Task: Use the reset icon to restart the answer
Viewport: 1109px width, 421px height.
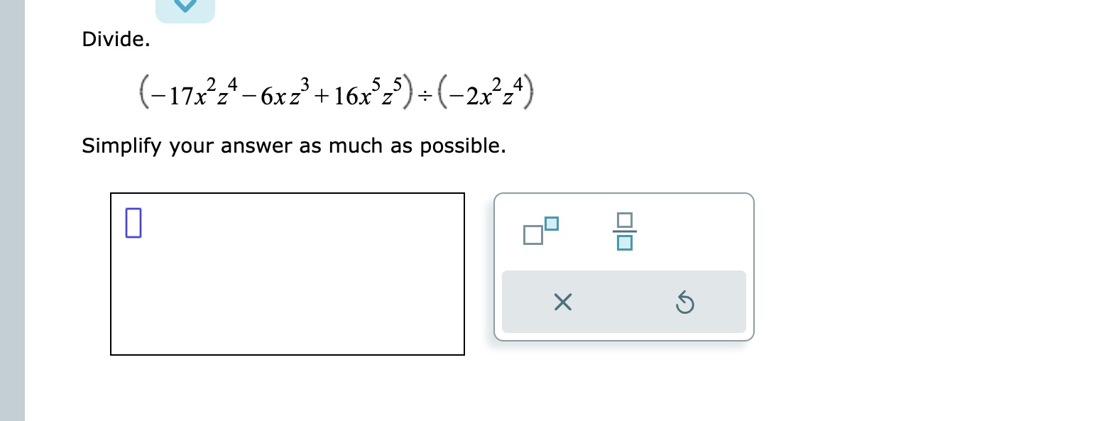Action: point(684,302)
